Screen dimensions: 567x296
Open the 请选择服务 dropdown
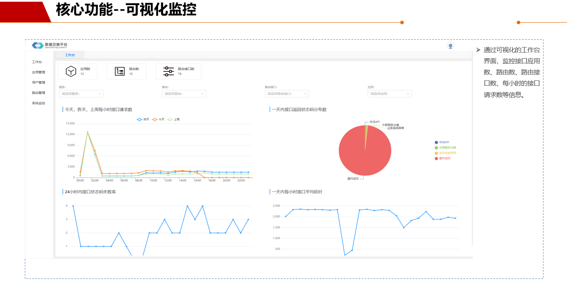click(x=81, y=94)
